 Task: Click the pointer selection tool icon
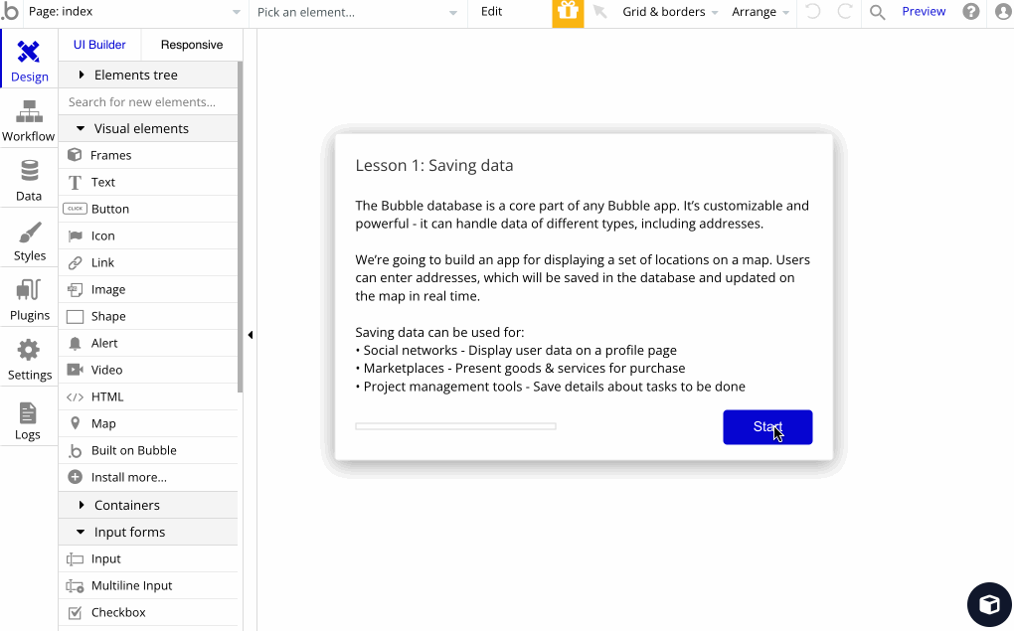(x=600, y=12)
